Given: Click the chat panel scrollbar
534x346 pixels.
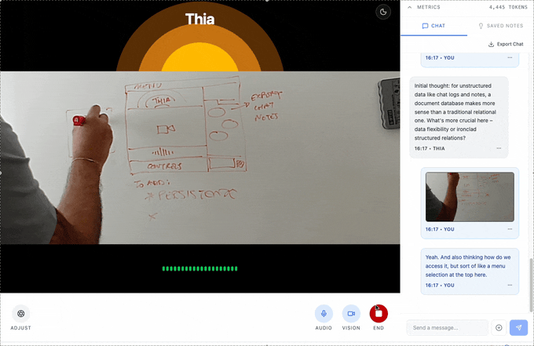Looking at the screenshot, I should click(x=531, y=285).
